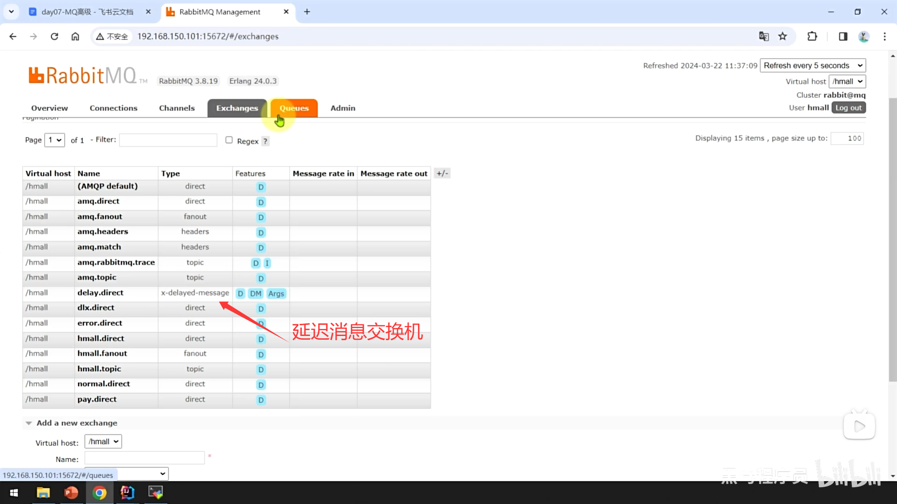Toggle the browser side panel icon

[843, 36]
